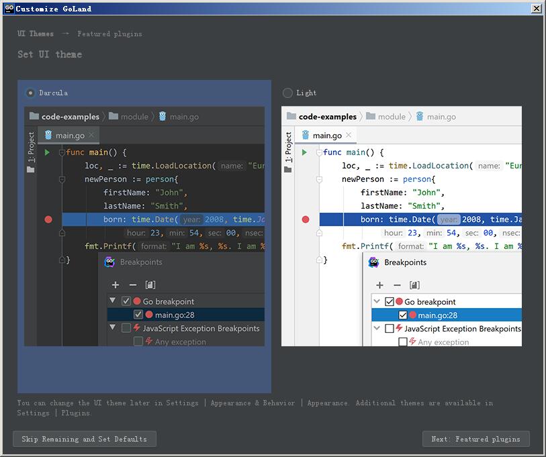Viewport: 546px width, 457px height.
Task: Fold func main() using the Darcula gutter marker
Action: [x=62, y=152]
